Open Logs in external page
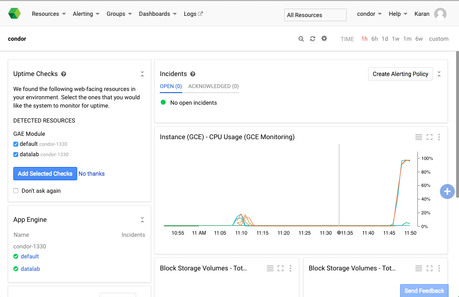This screenshot has width=459, height=297. point(193,14)
